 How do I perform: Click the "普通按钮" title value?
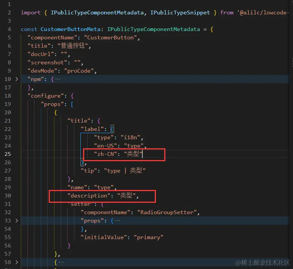[x=73, y=46]
